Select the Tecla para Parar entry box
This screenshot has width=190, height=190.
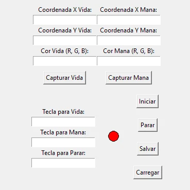pyautogui.click(x=63, y=163)
